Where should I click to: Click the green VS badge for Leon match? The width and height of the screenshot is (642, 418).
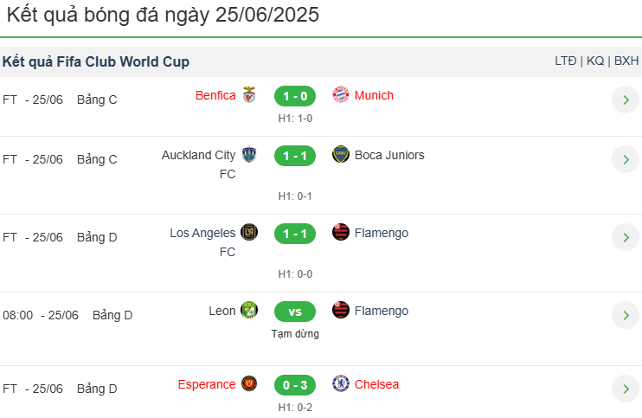point(295,312)
